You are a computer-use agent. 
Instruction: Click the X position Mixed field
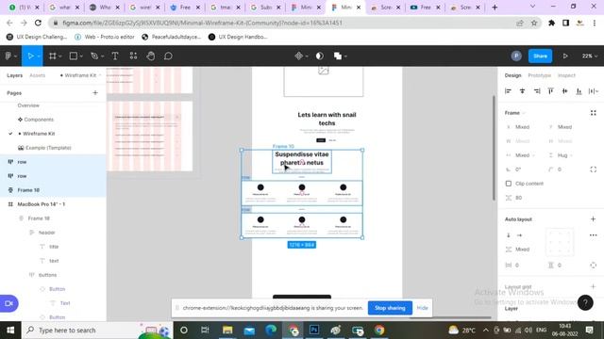pyautogui.click(x=522, y=127)
